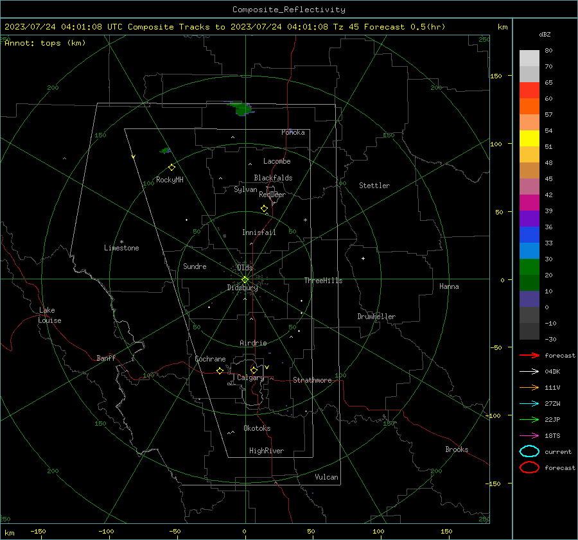578x540 pixels.
Task: Click the Airdrie city label
Action: coord(253,343)
